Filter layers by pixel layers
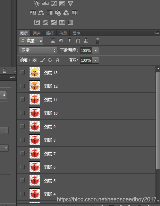This screenshot has width=160, height=206. (x=53, y=41)
